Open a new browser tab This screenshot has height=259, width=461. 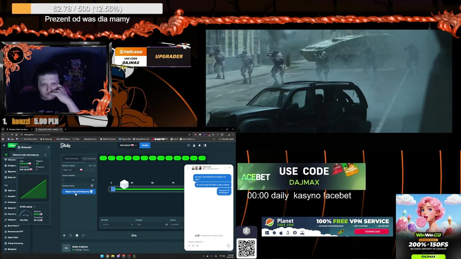click(65, 129)
